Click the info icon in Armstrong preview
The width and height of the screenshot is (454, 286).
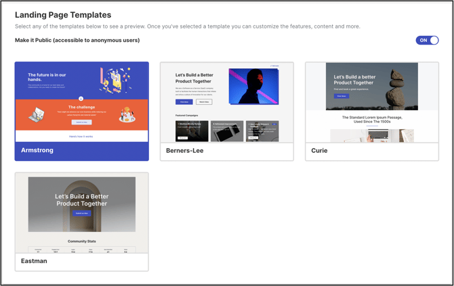tap(81, 99)
